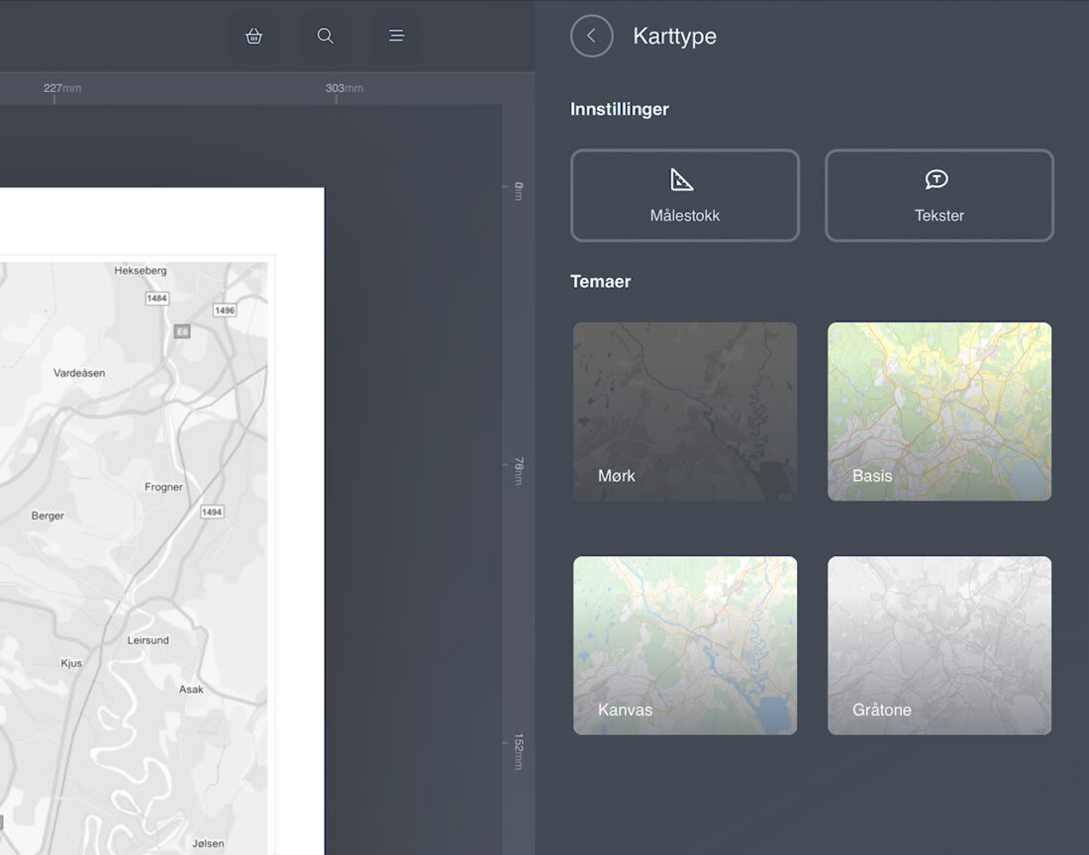Screen dimensions: 1089x855
Task: Choose the Basis map theme
Action: click(939, 411)
